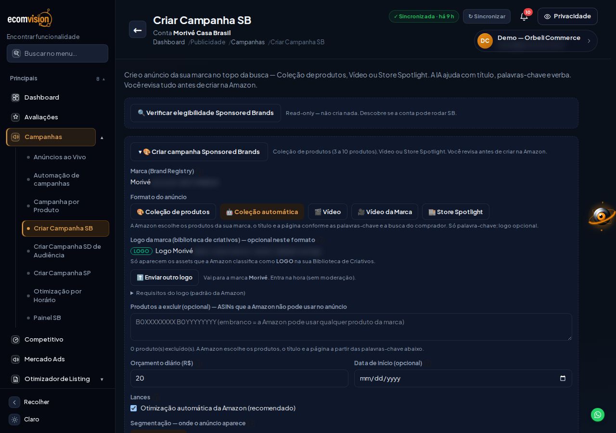Expand the Otimizador de Listing arrow

(102, 380)
